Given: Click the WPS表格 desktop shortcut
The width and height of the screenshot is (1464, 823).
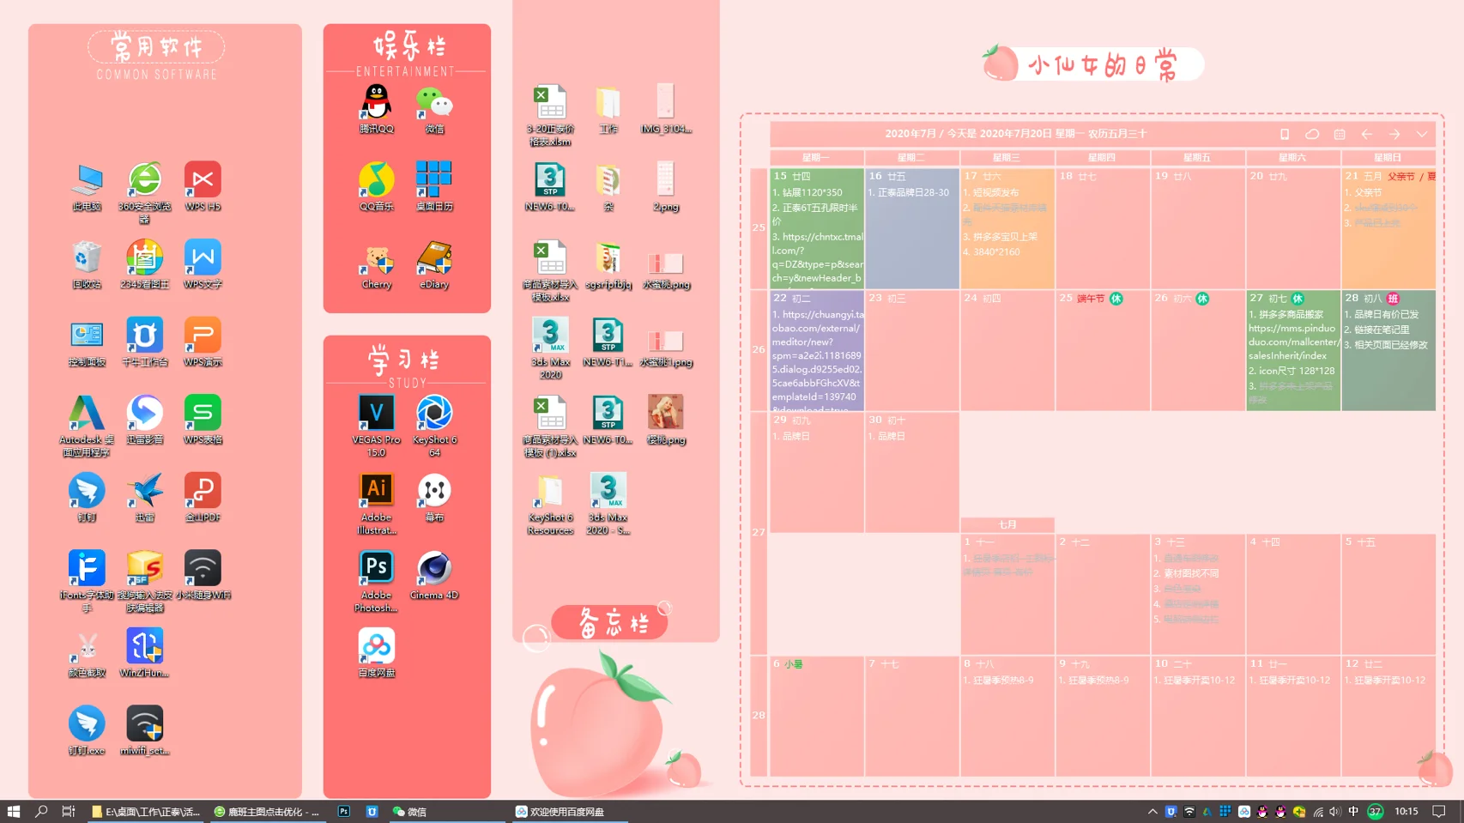Looking at the screenshot, I should (203, 420).
